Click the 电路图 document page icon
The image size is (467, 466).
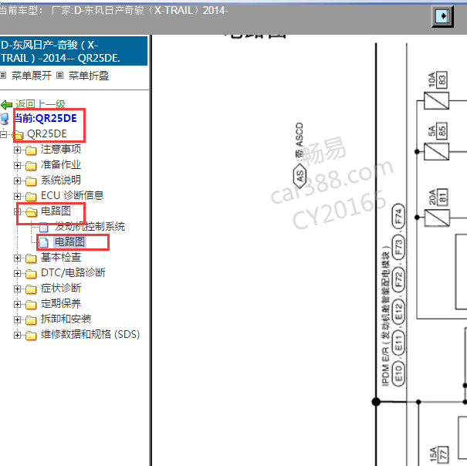pyautogui.click(x=44, y=243)
